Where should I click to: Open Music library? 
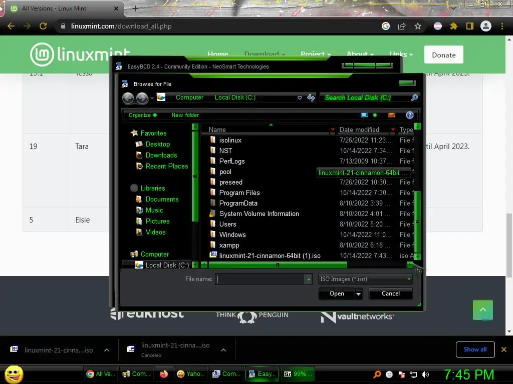tap(154, 210)
